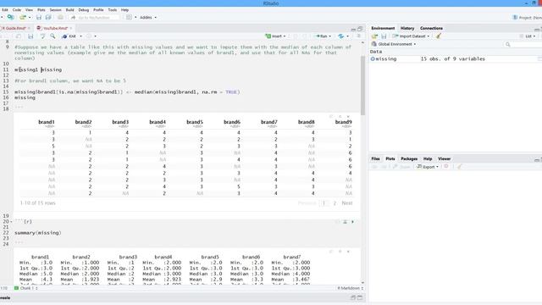Click Next in the table output pagination

(x=347, y=203)
